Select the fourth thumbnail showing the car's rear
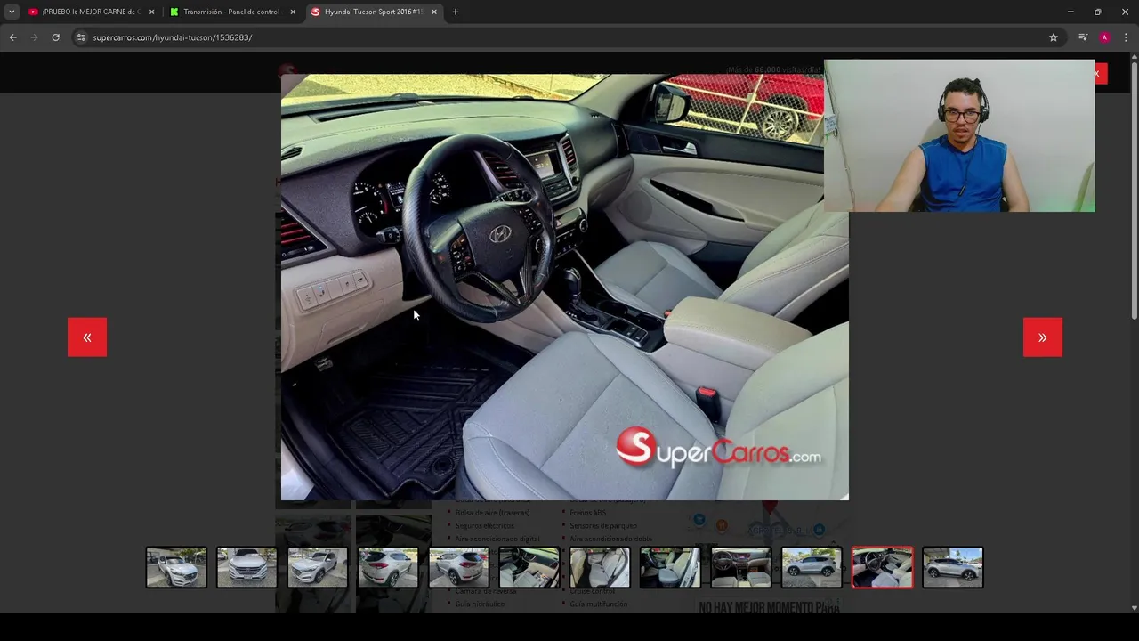The height and width of the screenshot is (641, 1139). coord(388,567)
